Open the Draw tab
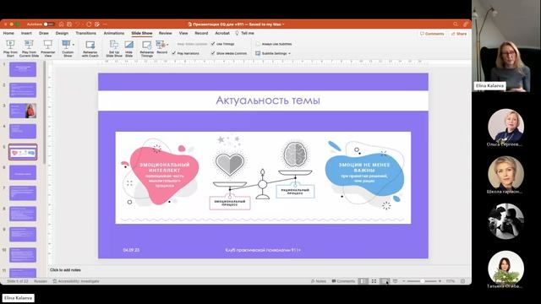 pyautogui.click(x=44, y=33)
